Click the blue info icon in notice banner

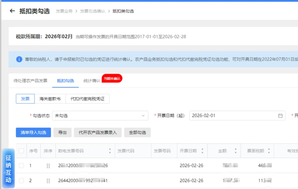tap(19, 59)
